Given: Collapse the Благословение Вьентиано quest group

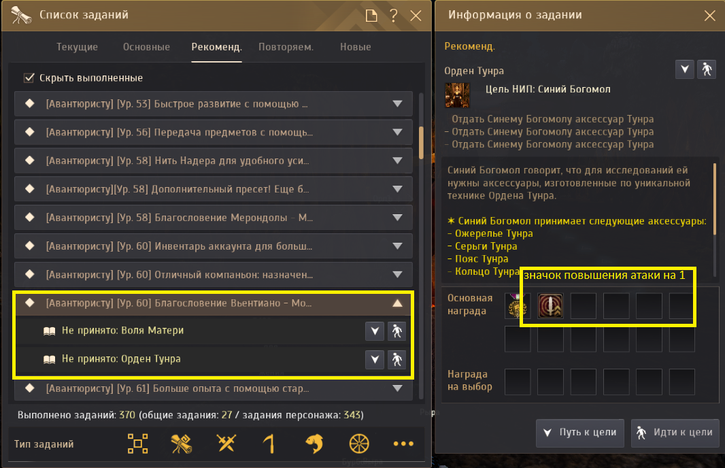Looking at the screenshot, I should (x=397, y=303).
